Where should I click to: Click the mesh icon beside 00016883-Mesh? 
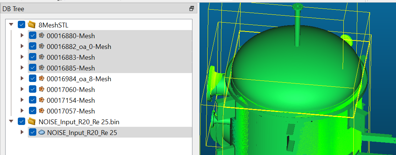42,57
